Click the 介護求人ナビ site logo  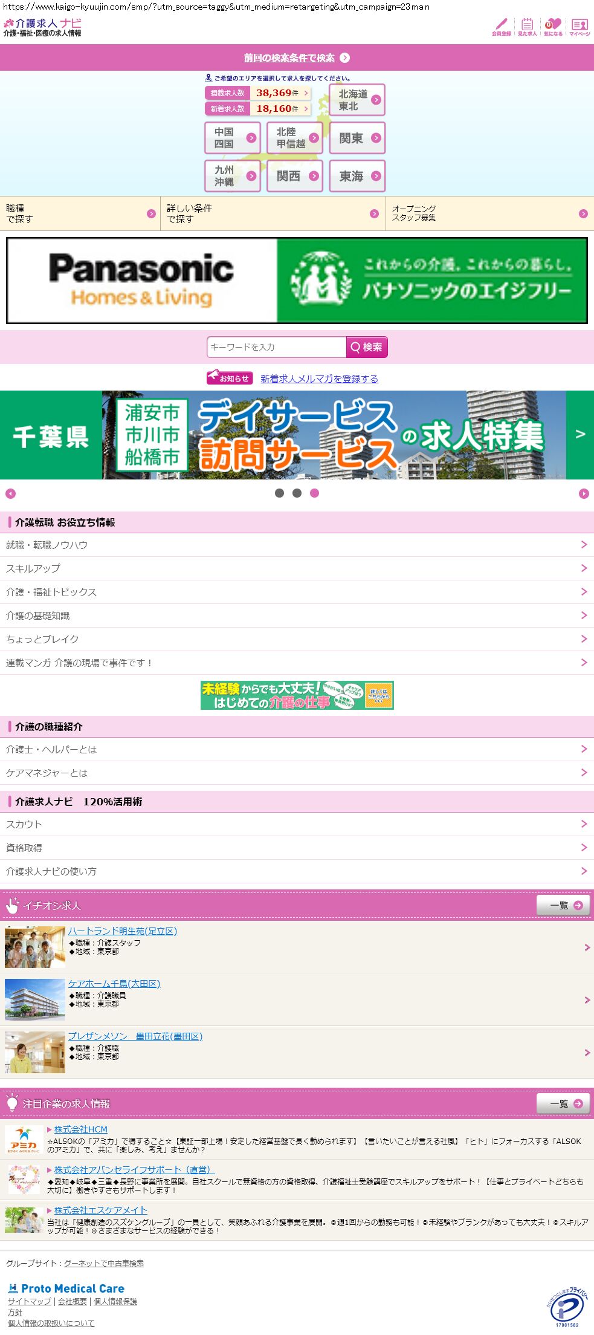pos(42,27)
